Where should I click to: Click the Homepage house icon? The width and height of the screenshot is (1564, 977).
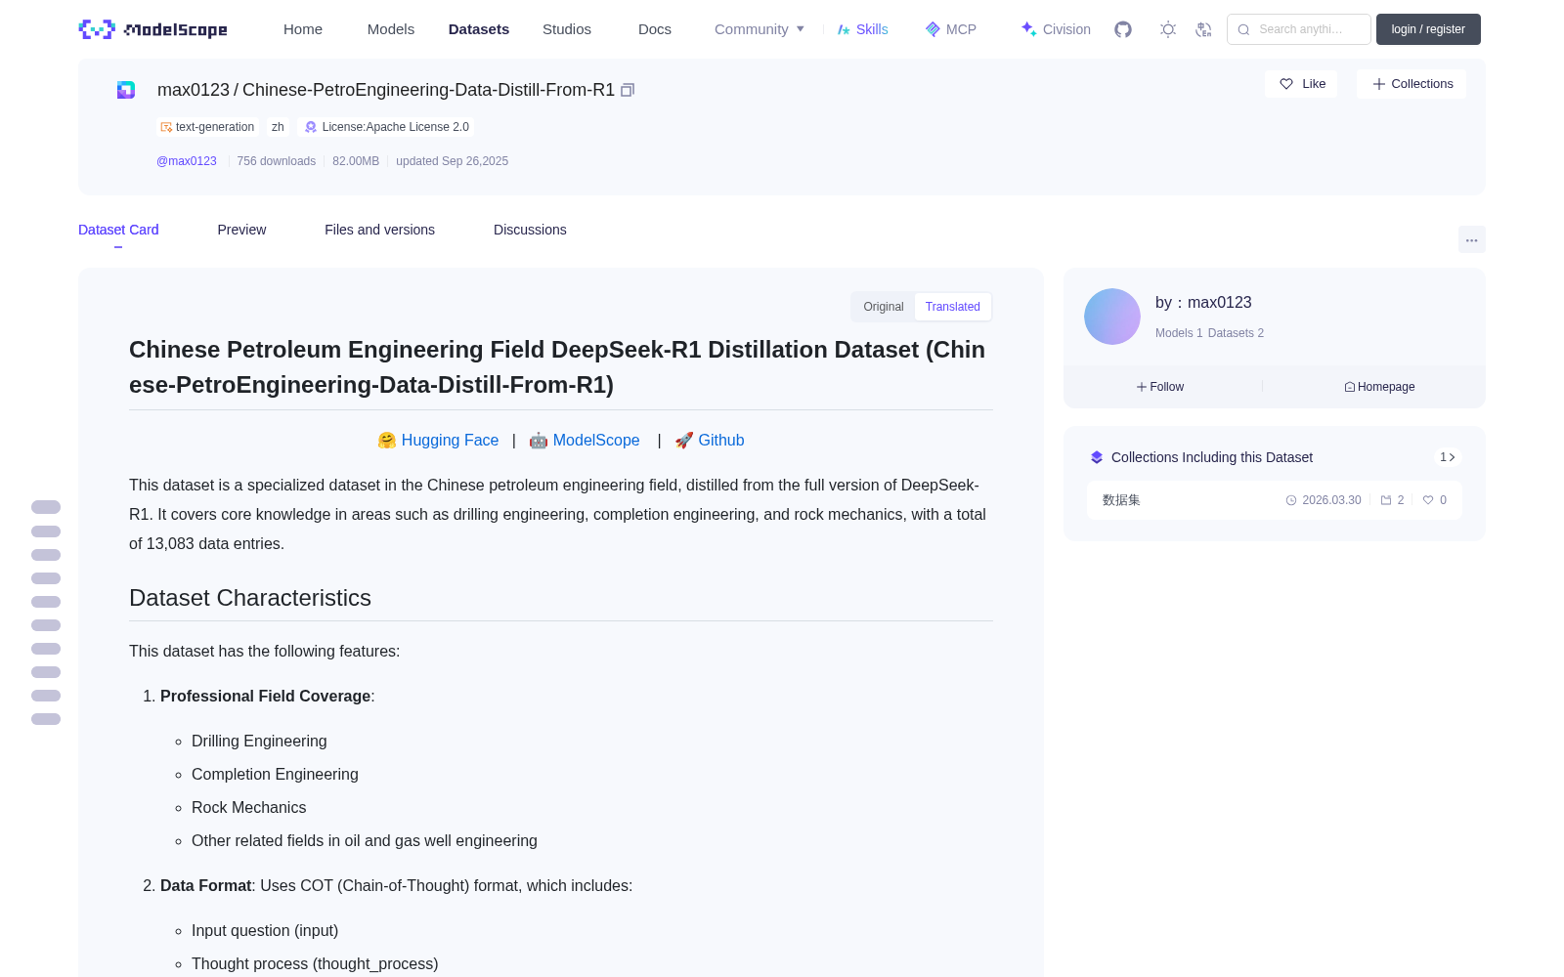tap(1350, 387)
